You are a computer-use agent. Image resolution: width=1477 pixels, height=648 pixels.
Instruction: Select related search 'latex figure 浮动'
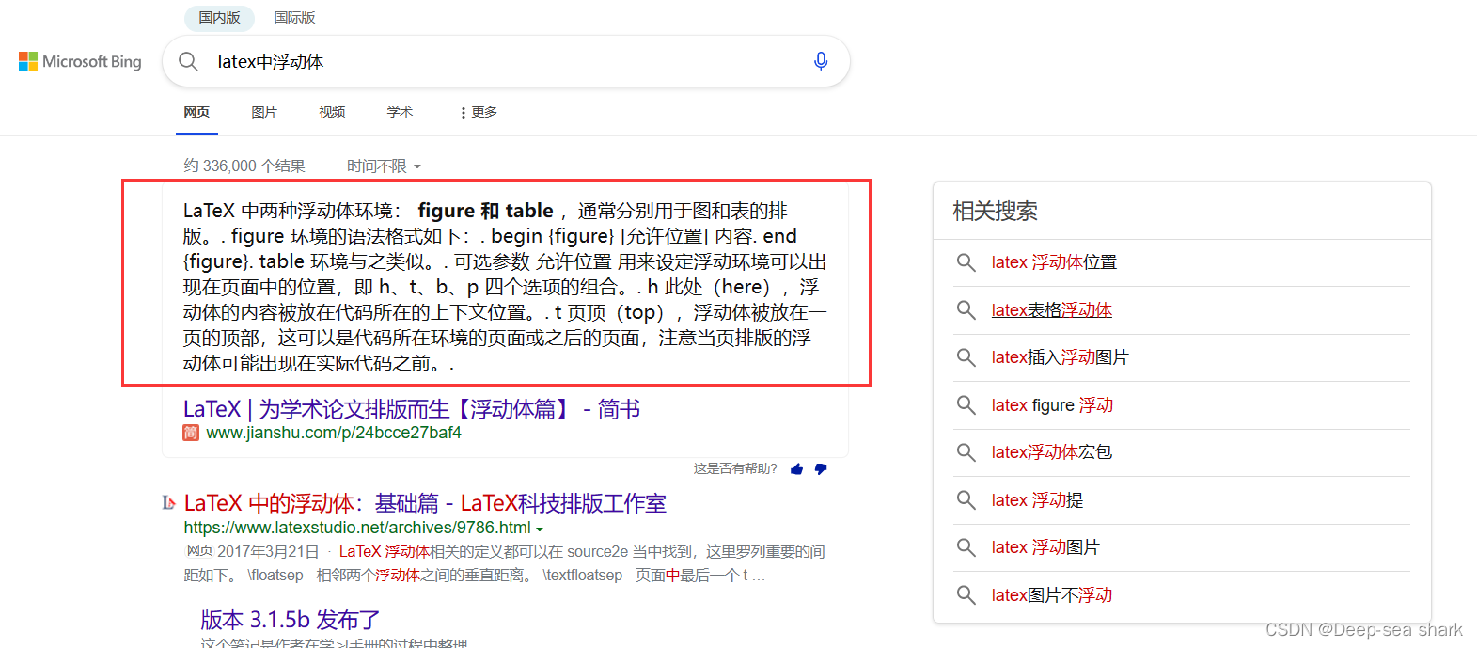pos(1052,405)
